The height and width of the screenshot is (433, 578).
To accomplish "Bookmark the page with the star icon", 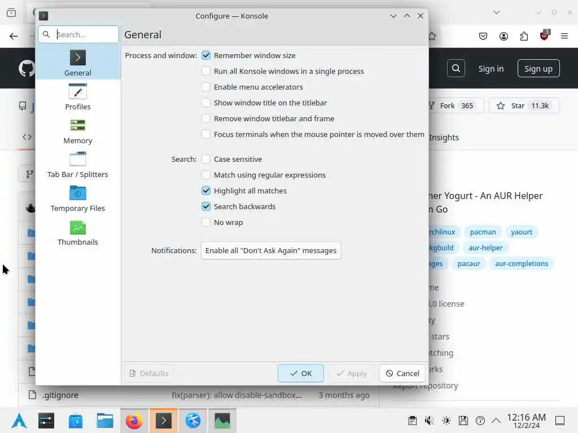I will pos(432,36).
